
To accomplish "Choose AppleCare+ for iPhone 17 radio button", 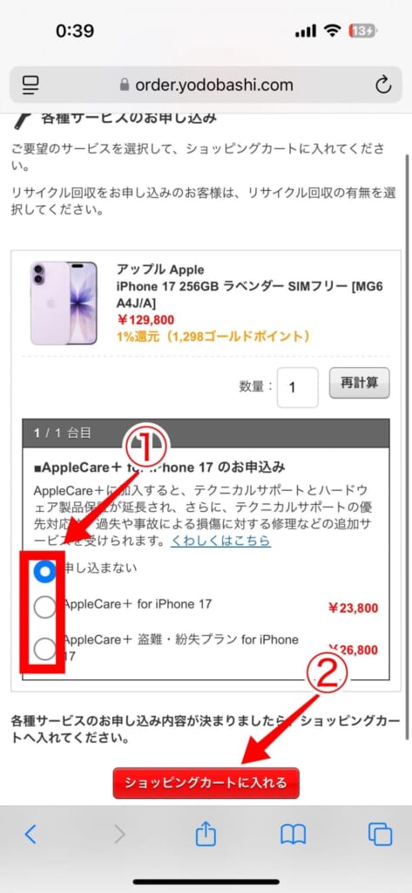I will 45,608.
